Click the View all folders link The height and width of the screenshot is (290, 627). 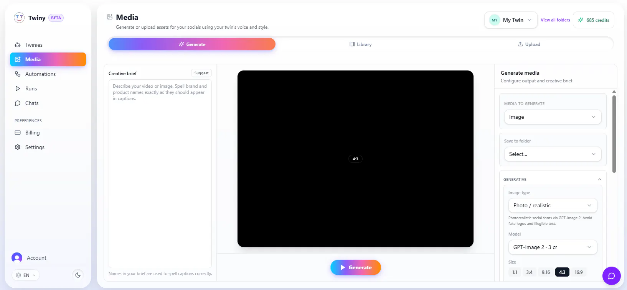555,20
